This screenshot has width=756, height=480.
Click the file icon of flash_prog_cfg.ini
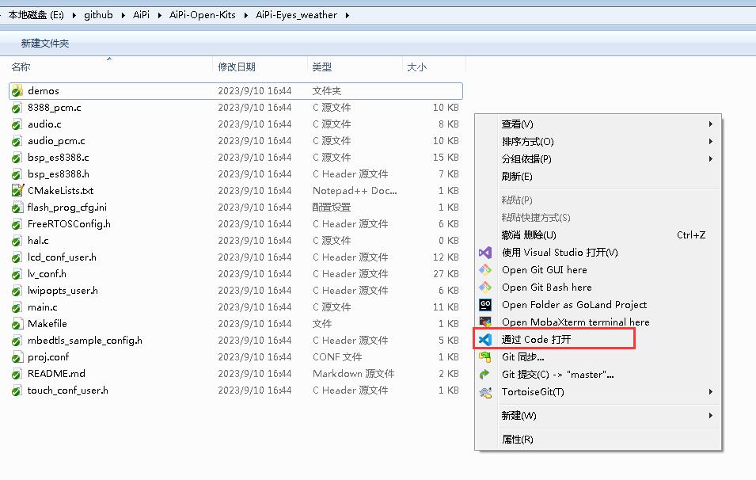coord(17,208)
